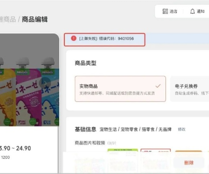This screenshot has height=174, width=209.
Task: Click the 商品图片和视频 label
Action: (x=90, y=143)
